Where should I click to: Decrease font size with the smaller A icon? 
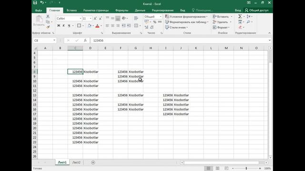click(101, 19)
